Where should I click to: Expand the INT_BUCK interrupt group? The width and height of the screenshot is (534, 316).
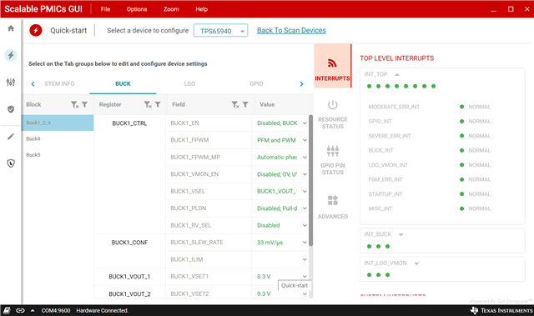click(400, 234)
